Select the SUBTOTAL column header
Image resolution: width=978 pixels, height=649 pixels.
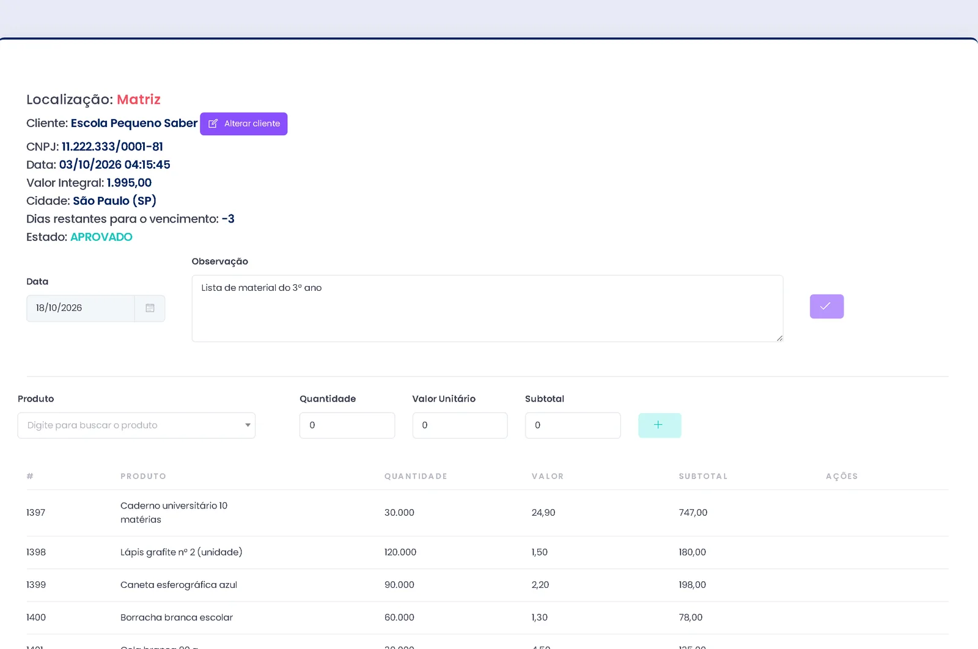pos(703,476)
